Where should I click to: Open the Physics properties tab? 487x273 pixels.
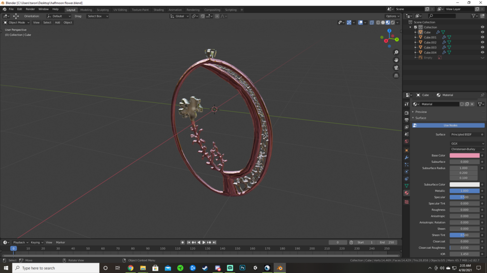[x=407, y=172]
